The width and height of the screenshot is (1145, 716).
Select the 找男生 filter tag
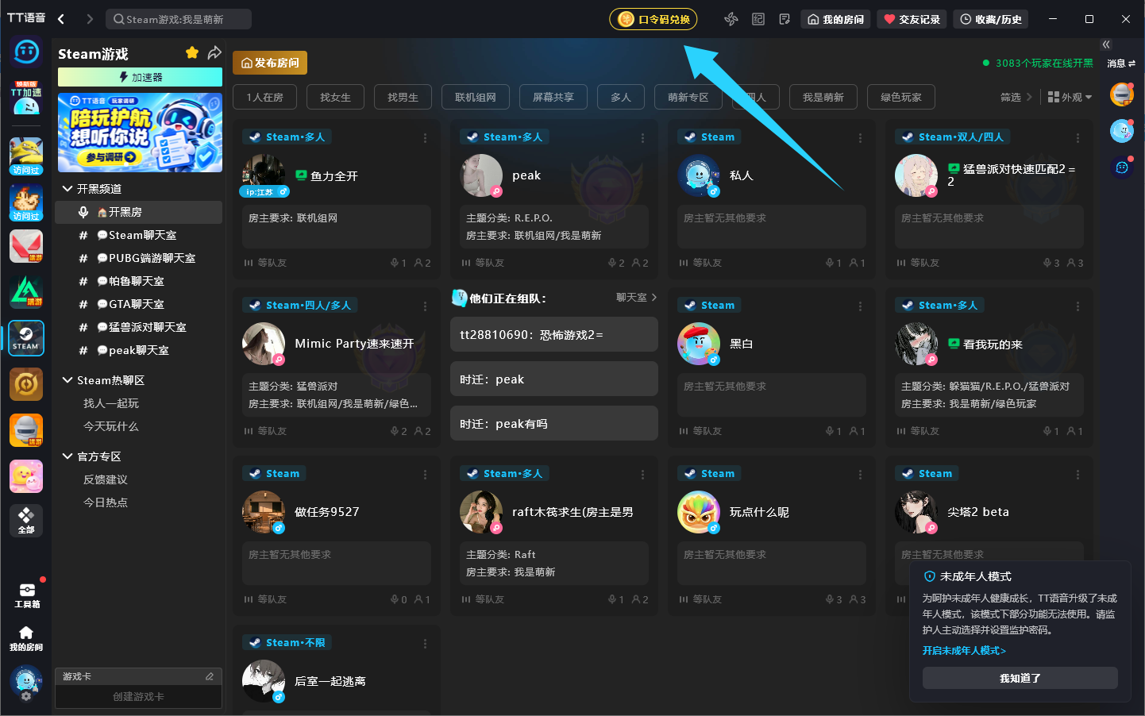pos(403,97)
